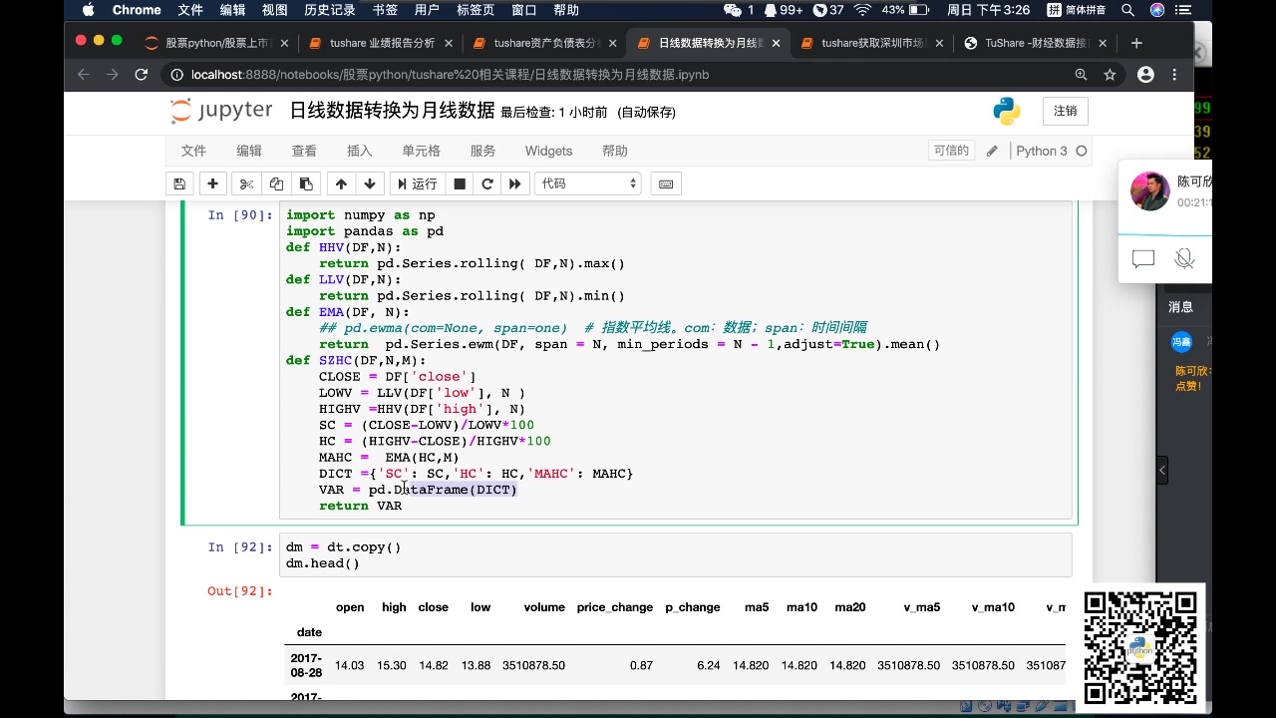This screenshot has height=718, width=1276.
Task: Bookmark this page with star icon
Action: (x=1110, y=75)
